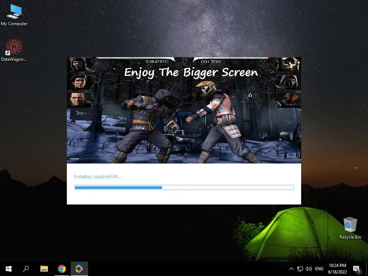Select the skull-faced character portrait in banner
368x276 pixels.
pos(289,65)
